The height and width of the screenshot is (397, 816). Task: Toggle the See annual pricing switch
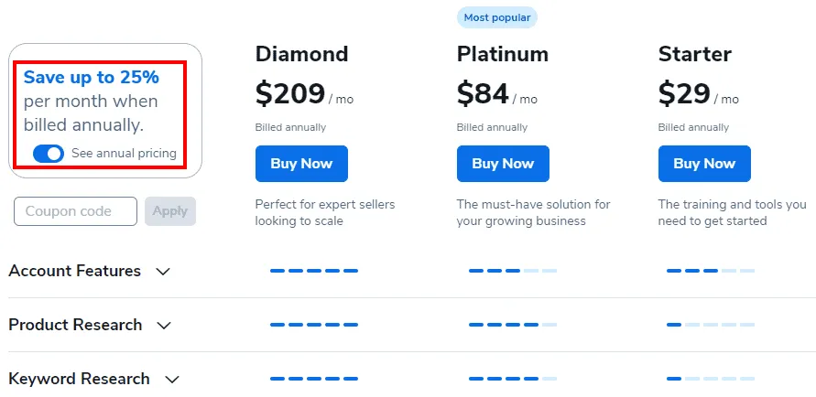[48, 154]
